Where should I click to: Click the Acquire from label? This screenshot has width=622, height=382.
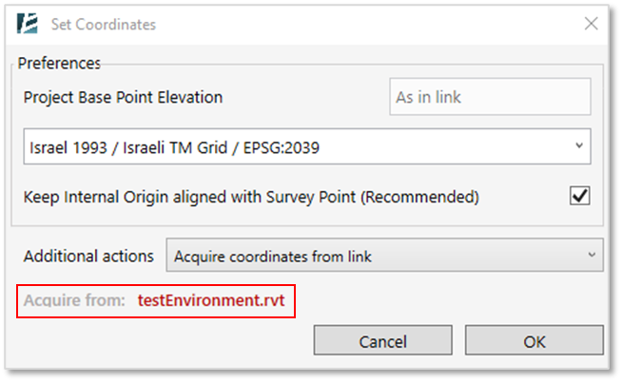(74, 300)
